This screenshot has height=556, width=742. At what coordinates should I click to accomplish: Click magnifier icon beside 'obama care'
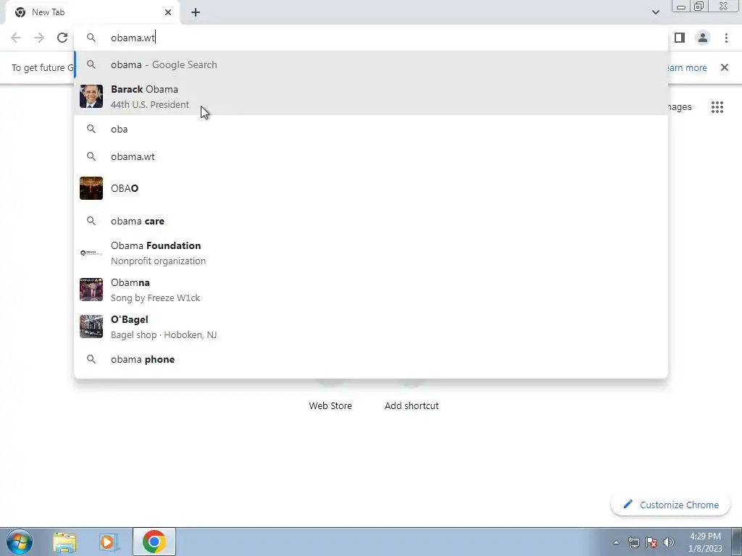click(x=91, y=221)
